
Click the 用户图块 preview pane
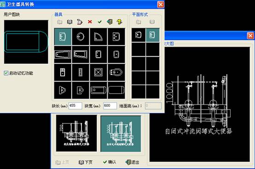click(26, 42)
